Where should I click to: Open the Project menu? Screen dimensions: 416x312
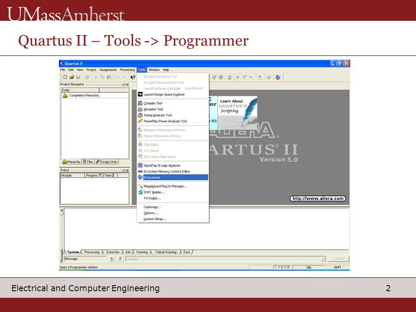click(91, 70)
